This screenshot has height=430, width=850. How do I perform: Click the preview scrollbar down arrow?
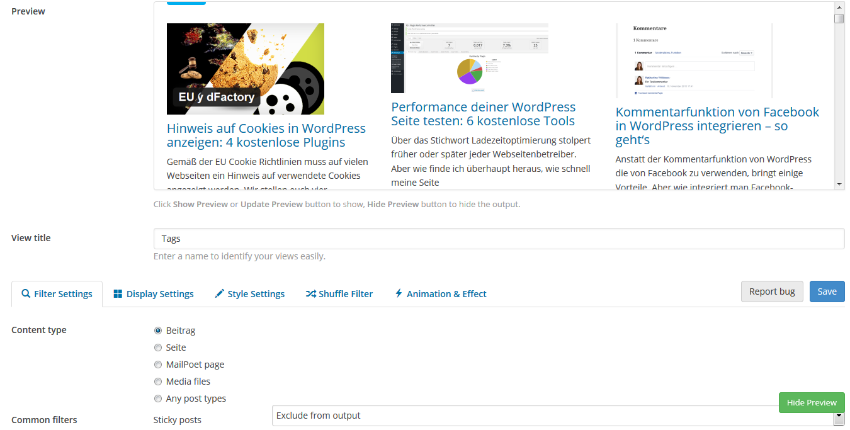pyautogui.click(x=839, y=184)
